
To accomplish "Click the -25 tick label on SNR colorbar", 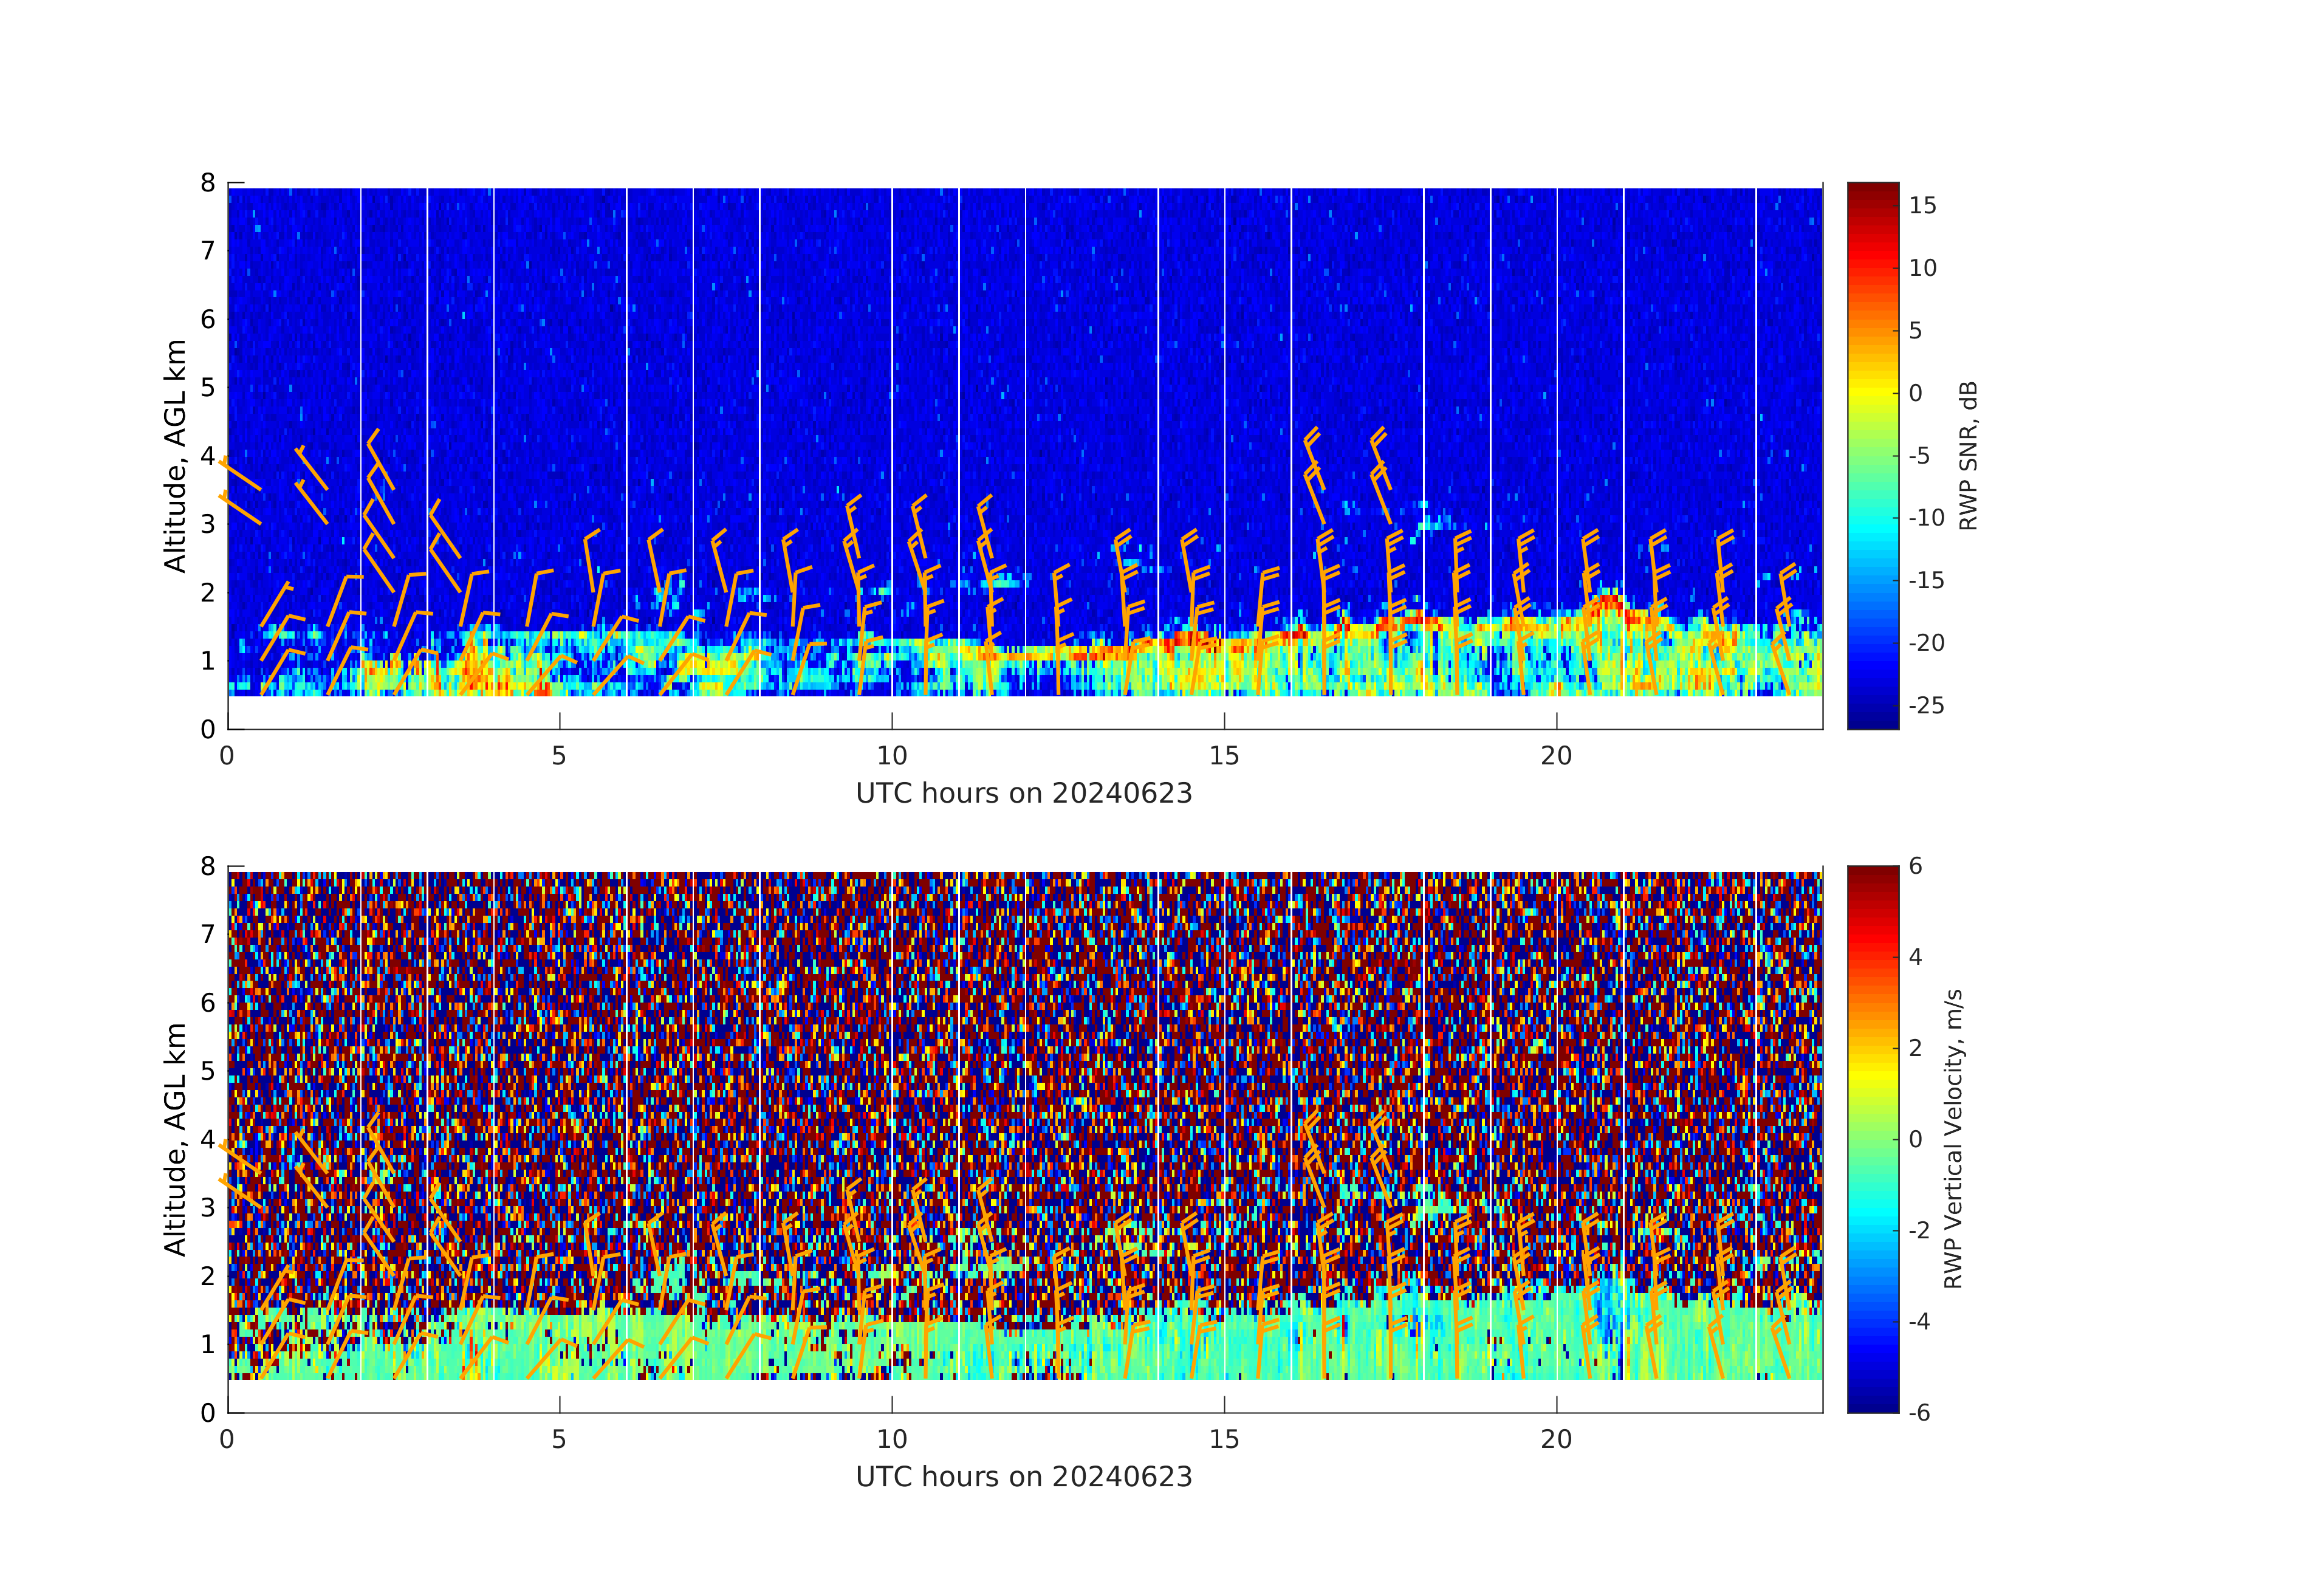I will (x=1926, y=706).
